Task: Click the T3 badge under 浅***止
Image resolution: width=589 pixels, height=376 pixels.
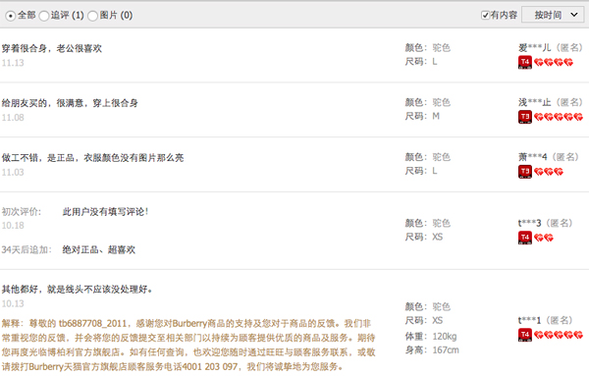Action: click(525, 117)
